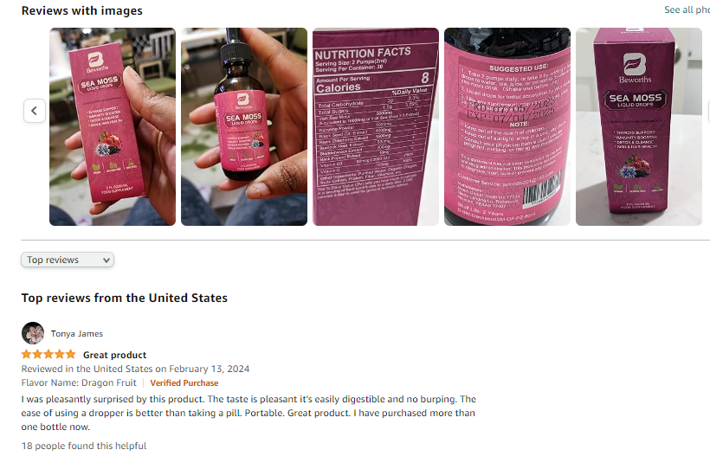This screenshot has width=710, height=456.
Task: Click the previous images carousel arrow
Action: pos(35,111)
